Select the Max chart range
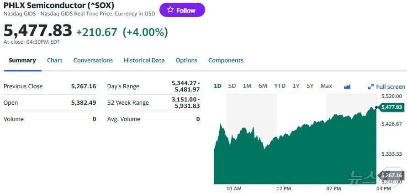Viewport: 407px width, 193px height. pyautogui.click(x=326, y=86)
